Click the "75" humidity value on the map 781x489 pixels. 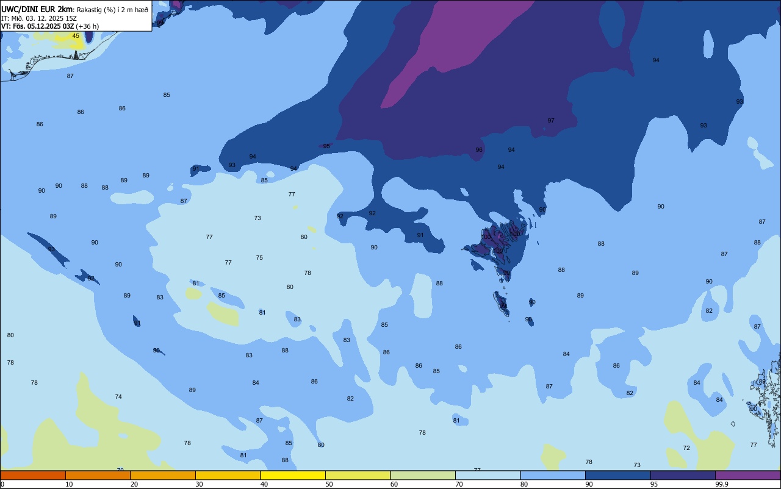coord(259,258)
